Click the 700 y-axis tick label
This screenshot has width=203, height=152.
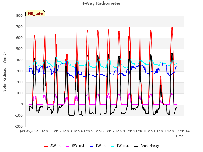tap(19, 27)
